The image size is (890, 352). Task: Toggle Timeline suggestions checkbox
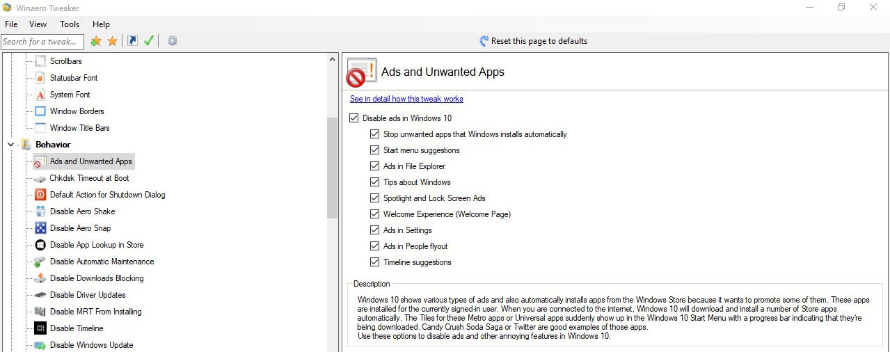375,262
